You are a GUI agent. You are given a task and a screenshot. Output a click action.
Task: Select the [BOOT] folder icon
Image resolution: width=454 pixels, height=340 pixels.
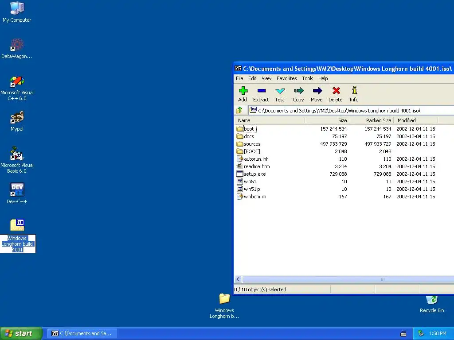point(240,151)
